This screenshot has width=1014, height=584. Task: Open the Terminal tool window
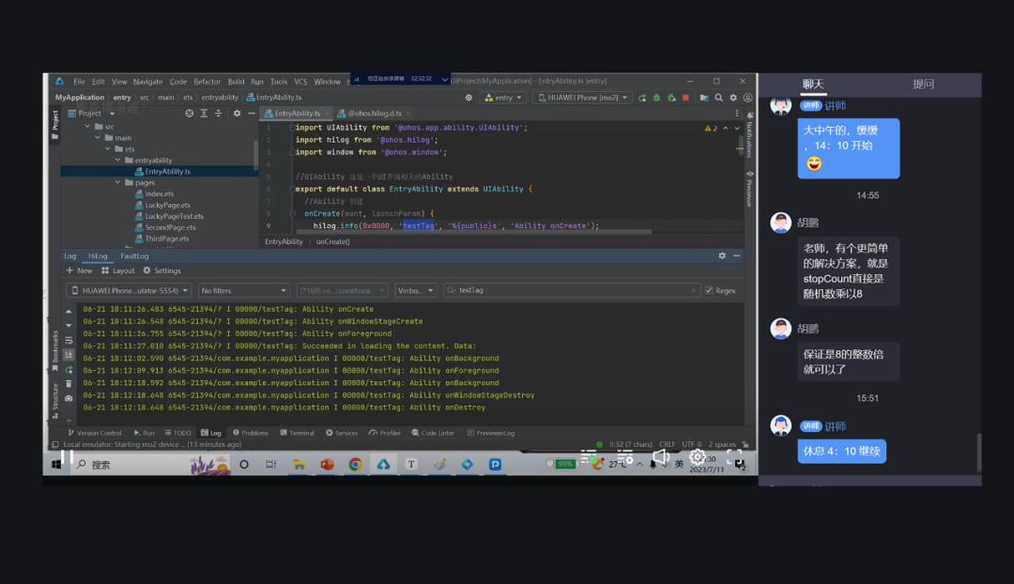click(297, 433)
